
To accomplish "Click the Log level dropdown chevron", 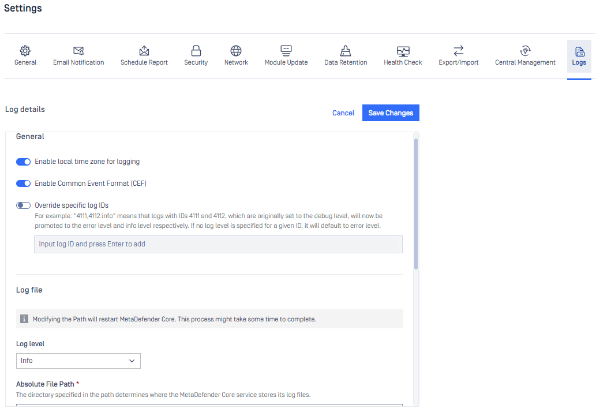I will coord(132,361).
